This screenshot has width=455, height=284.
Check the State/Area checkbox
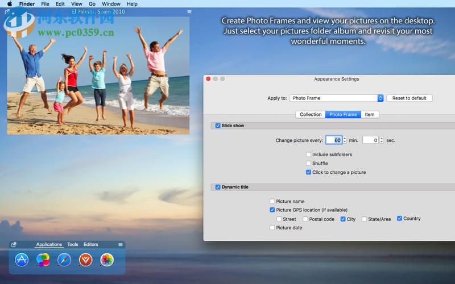tap(364, 219)
